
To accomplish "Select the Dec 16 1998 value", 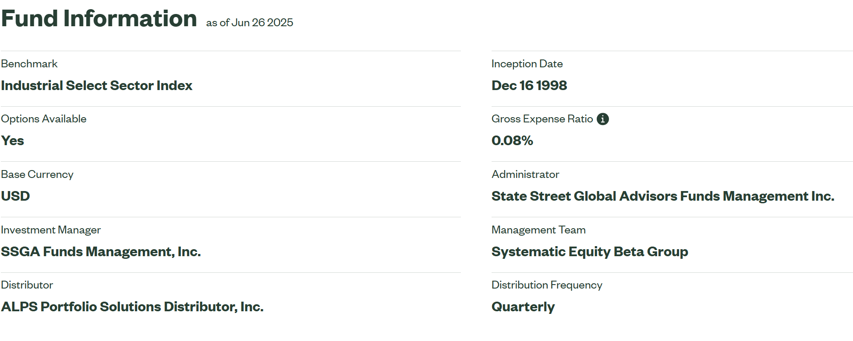I will click(529, 85).
